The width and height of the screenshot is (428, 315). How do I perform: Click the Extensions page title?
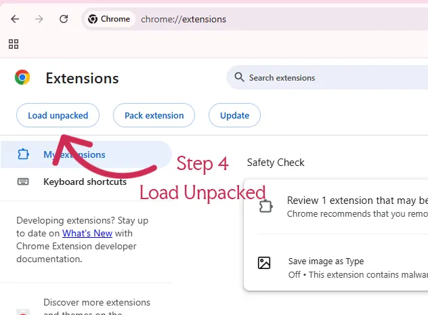click(82, 79)
